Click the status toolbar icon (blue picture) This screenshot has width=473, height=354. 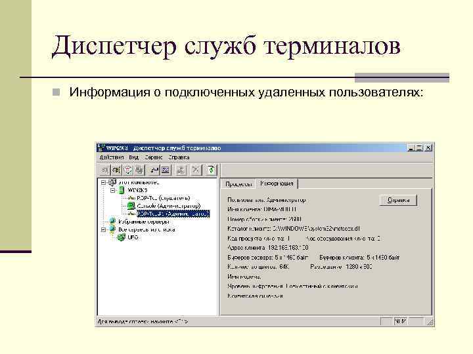click(166, 170)
